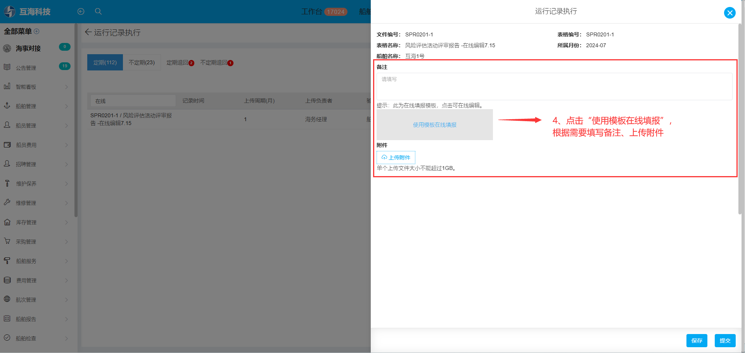Open the 定期退回 tab

[x=180, y=62]
